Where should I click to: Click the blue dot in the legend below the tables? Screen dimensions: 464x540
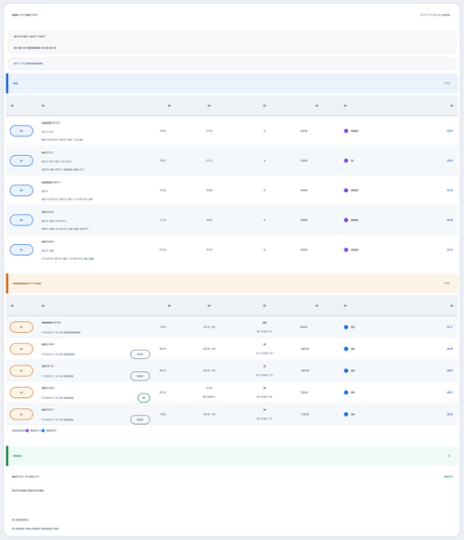(43, 431)
